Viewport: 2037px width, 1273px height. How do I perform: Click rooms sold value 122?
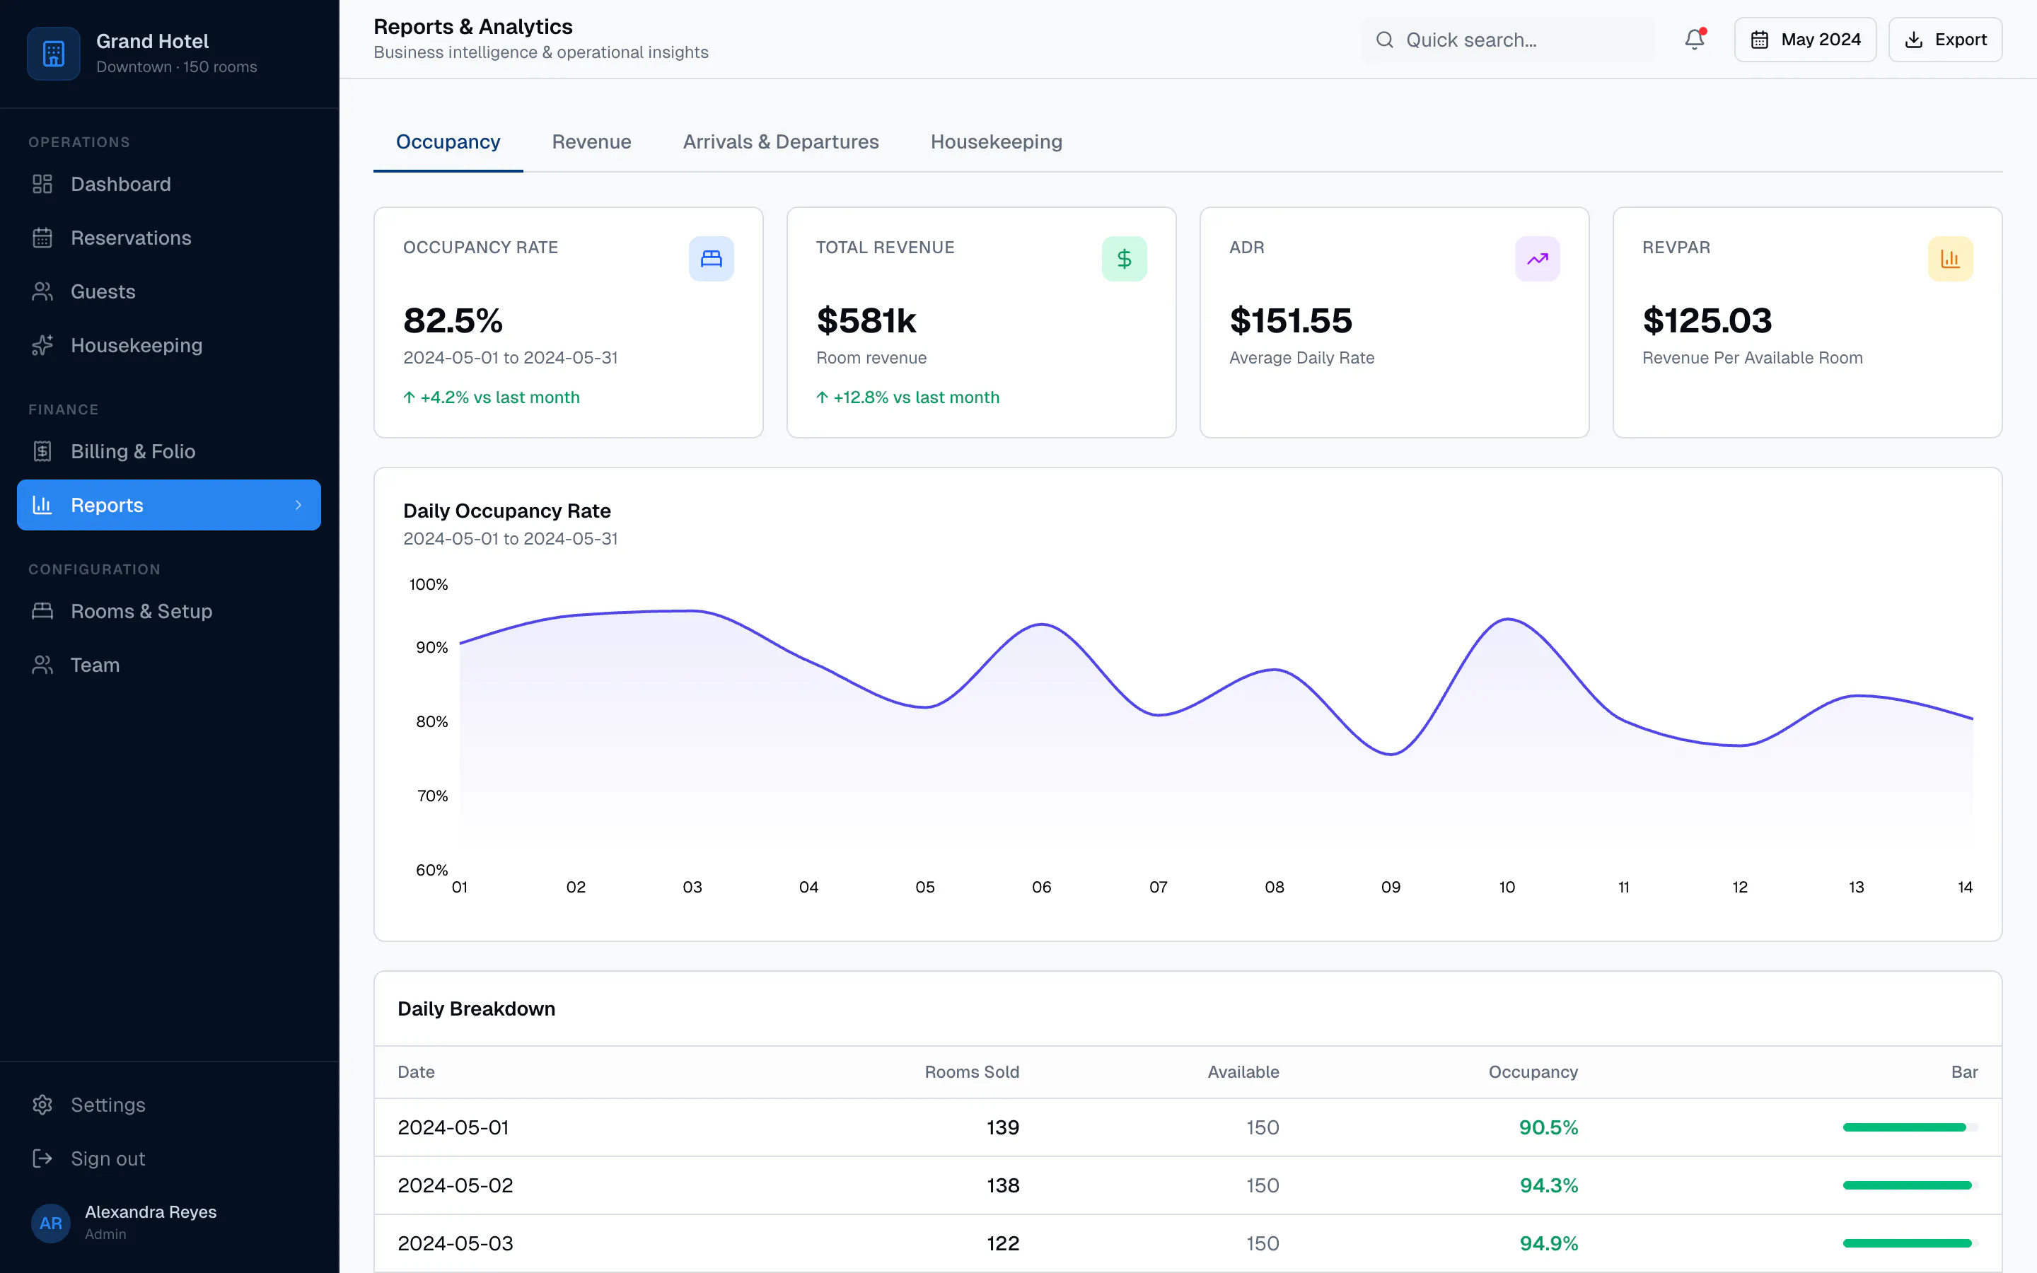[1002, 1243]
